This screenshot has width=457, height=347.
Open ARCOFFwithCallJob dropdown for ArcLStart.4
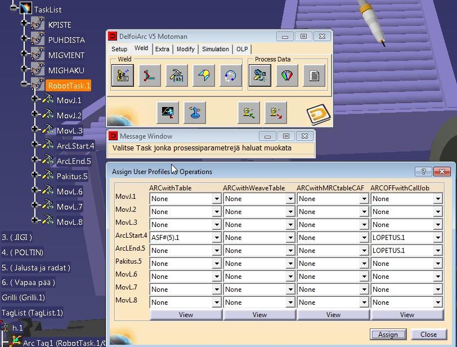coord(438,238)
